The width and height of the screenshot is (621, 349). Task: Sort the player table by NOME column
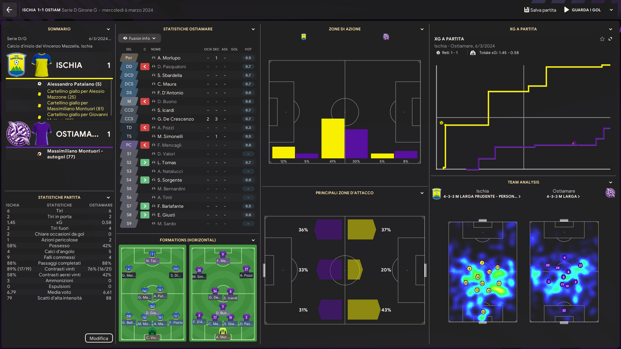(156, 49)
